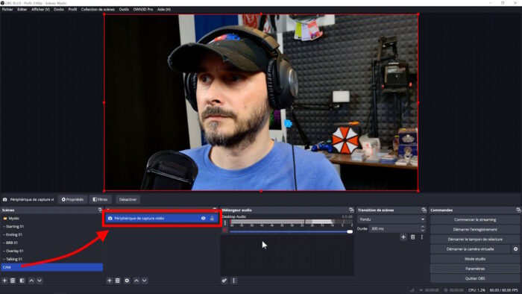Click Commencer le streaming button

click(475, 219)
